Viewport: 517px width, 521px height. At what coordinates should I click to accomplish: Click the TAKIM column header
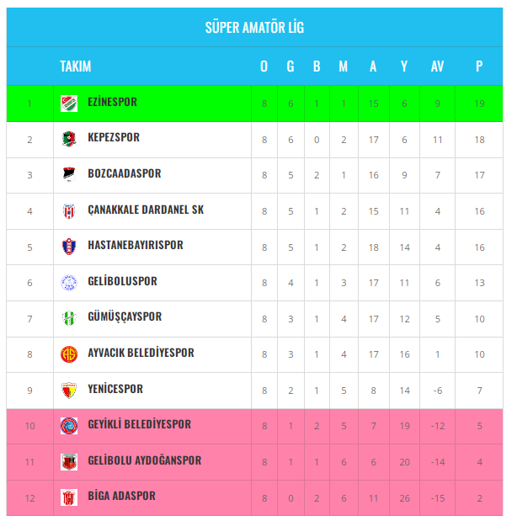76,66
